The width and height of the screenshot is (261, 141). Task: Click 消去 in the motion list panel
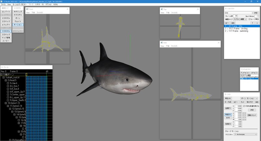pos(233,23)
